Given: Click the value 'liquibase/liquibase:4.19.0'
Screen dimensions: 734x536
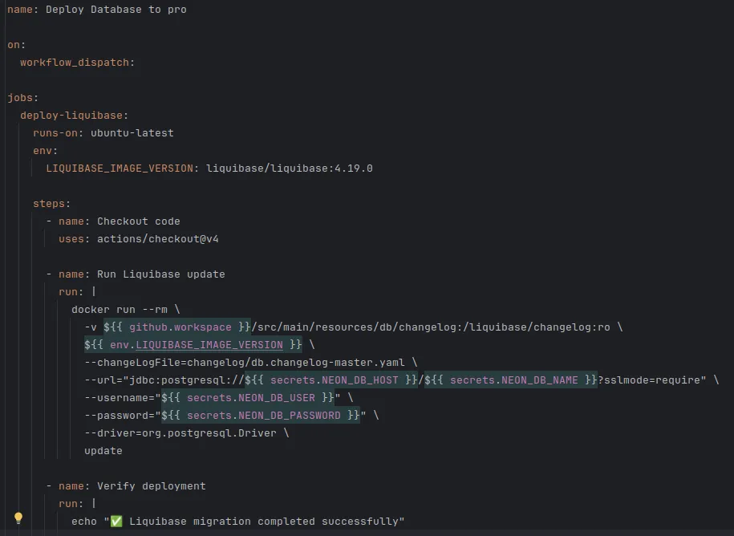Looking at the screenshot, I should [x=290, y=168].
